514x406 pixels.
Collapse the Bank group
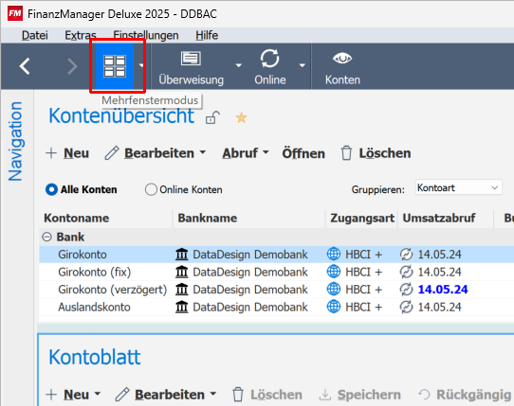point(47,237)
